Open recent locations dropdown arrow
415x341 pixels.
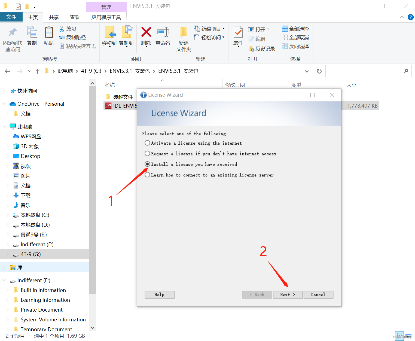(29, 71)
